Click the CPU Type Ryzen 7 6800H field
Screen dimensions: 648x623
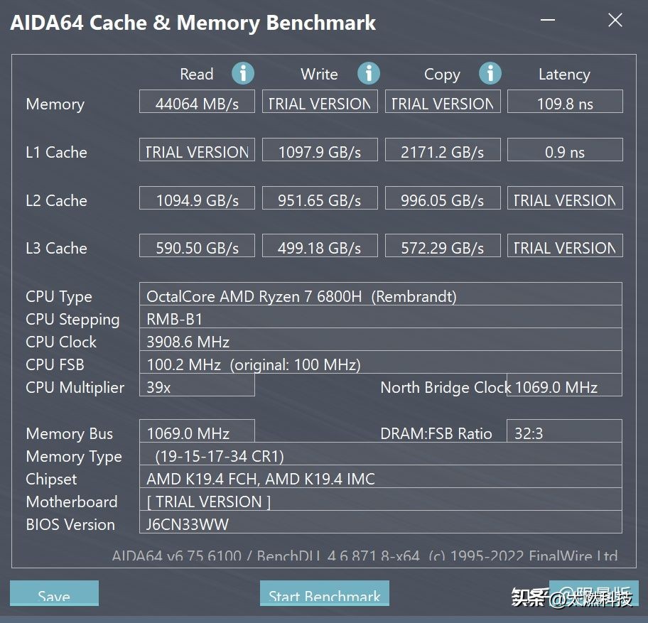(x=380, y=296)
